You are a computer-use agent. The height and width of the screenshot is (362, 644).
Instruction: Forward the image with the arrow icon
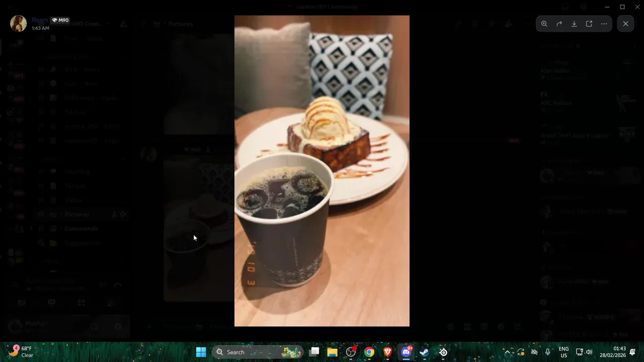(x=559, y=24)
